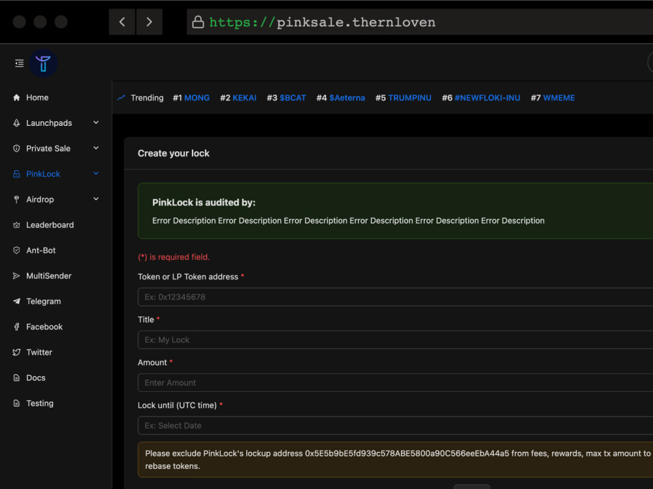The image size is (653, 489).
Task: Go forward with browser forward arrow
Action: click(x=149, y=22)
